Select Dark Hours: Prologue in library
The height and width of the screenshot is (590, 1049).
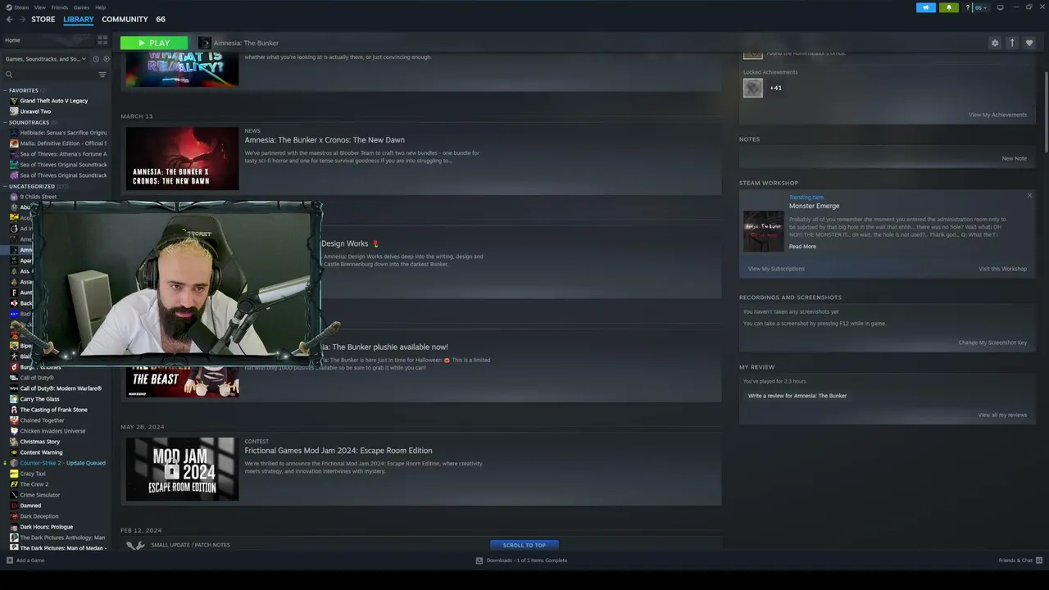click(x=47, y=527)
